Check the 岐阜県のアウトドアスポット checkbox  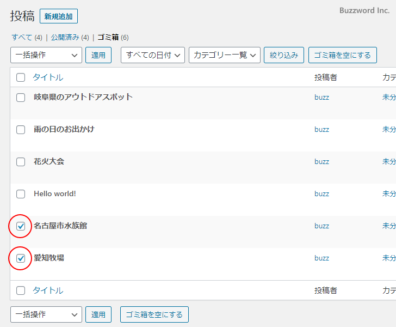pos(21,98)
